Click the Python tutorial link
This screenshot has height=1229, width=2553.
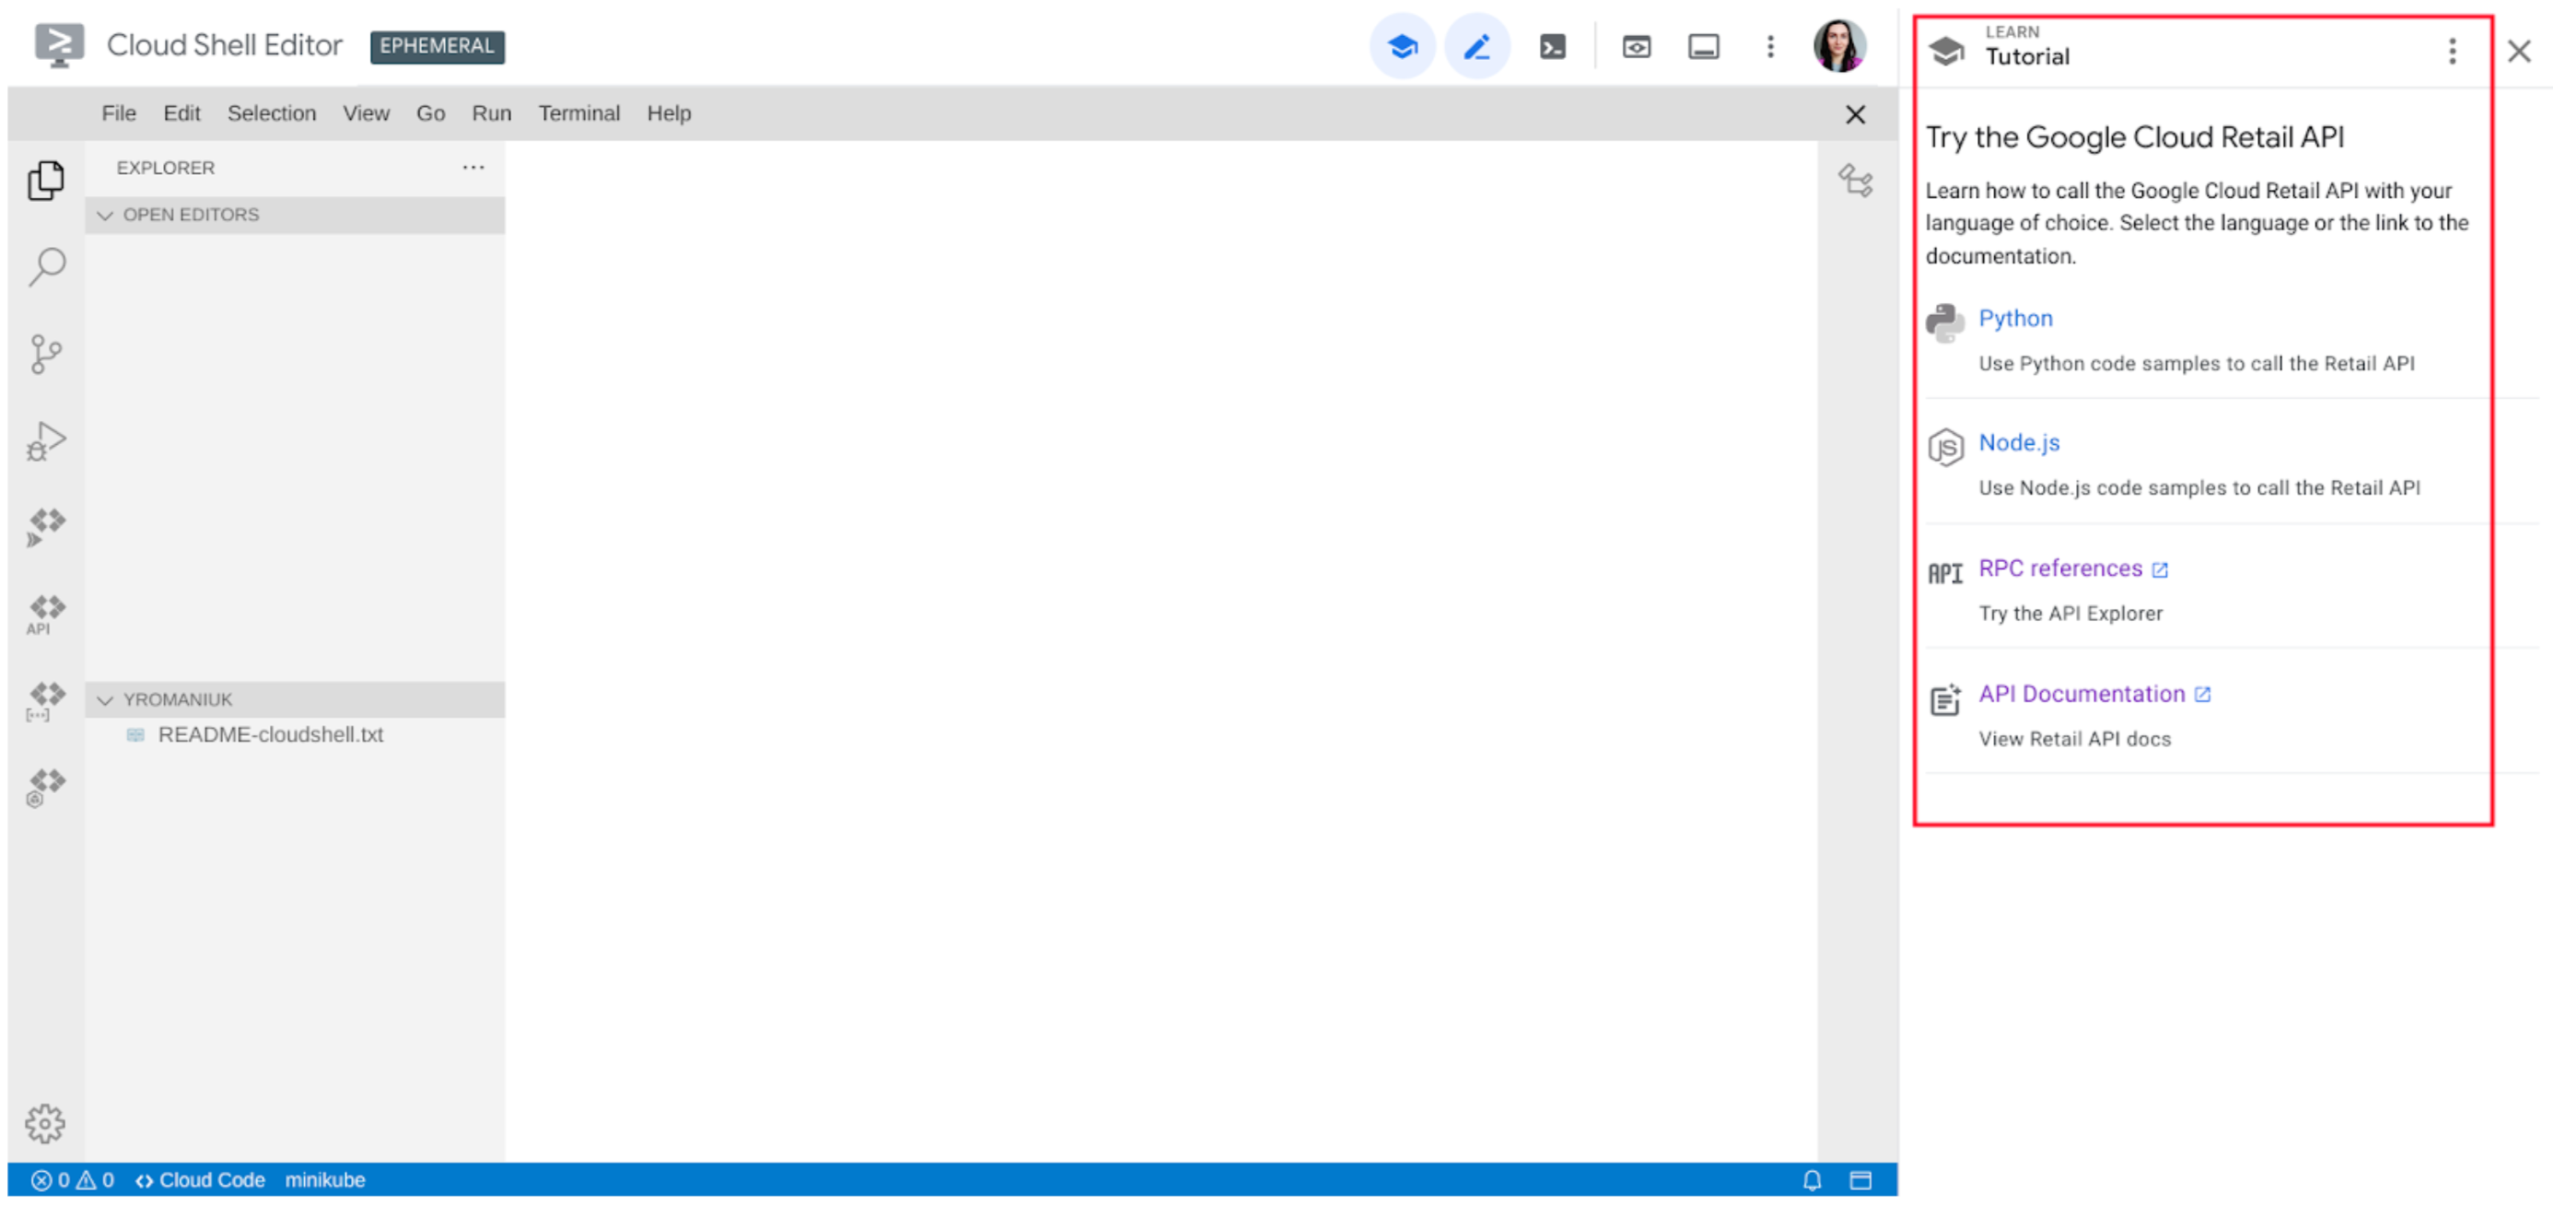point(2015,318)
